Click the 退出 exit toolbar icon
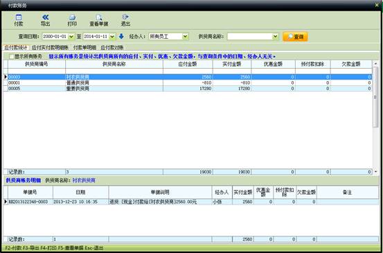The width and height of the screenshot is (383, 253). coord(125,20)
